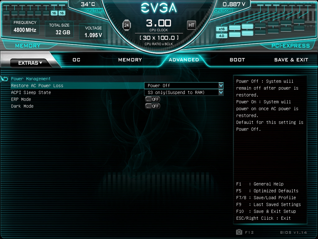This screenshot has height=239, width=318.
Task: Click the first 16 GB memory slot indicator
Action: 54,13
